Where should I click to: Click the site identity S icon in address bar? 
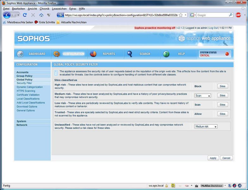(x=60, y=15)
